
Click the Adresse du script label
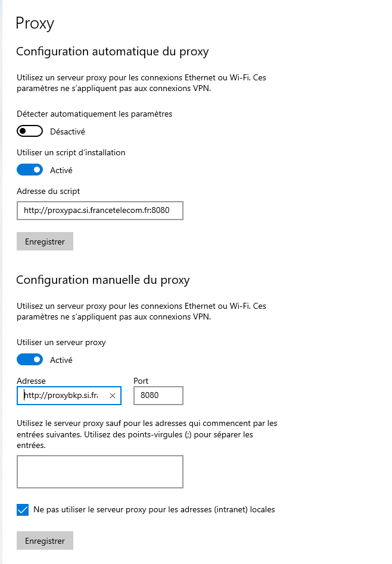coord(48,191)
